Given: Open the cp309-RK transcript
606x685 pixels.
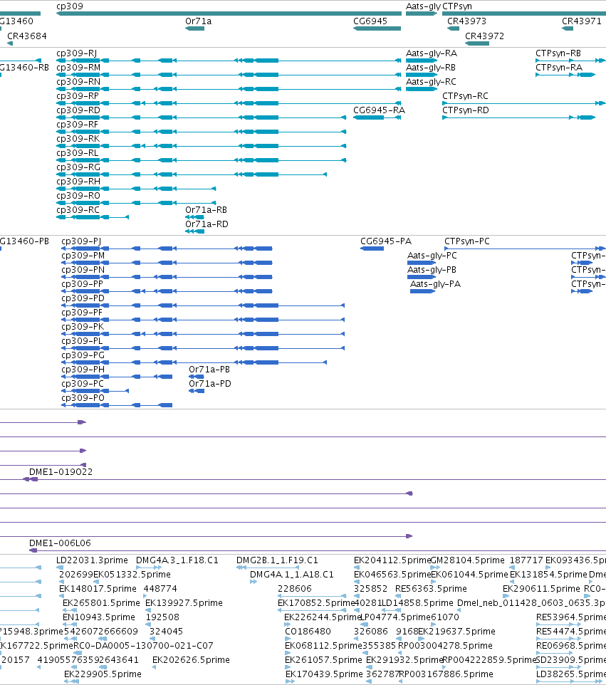Looking at the screenshot, I should pyautogui.click(x=78, y=139).
